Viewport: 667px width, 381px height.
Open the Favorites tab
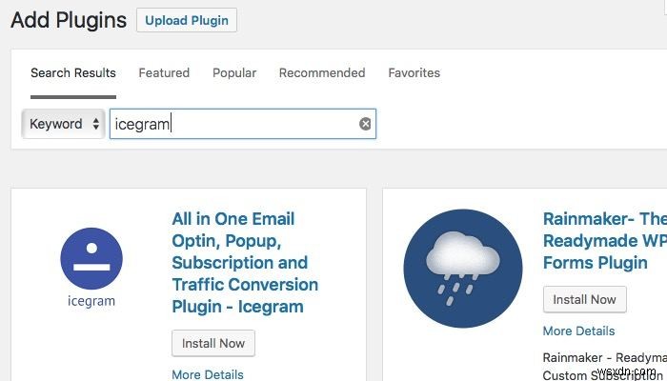414,72
